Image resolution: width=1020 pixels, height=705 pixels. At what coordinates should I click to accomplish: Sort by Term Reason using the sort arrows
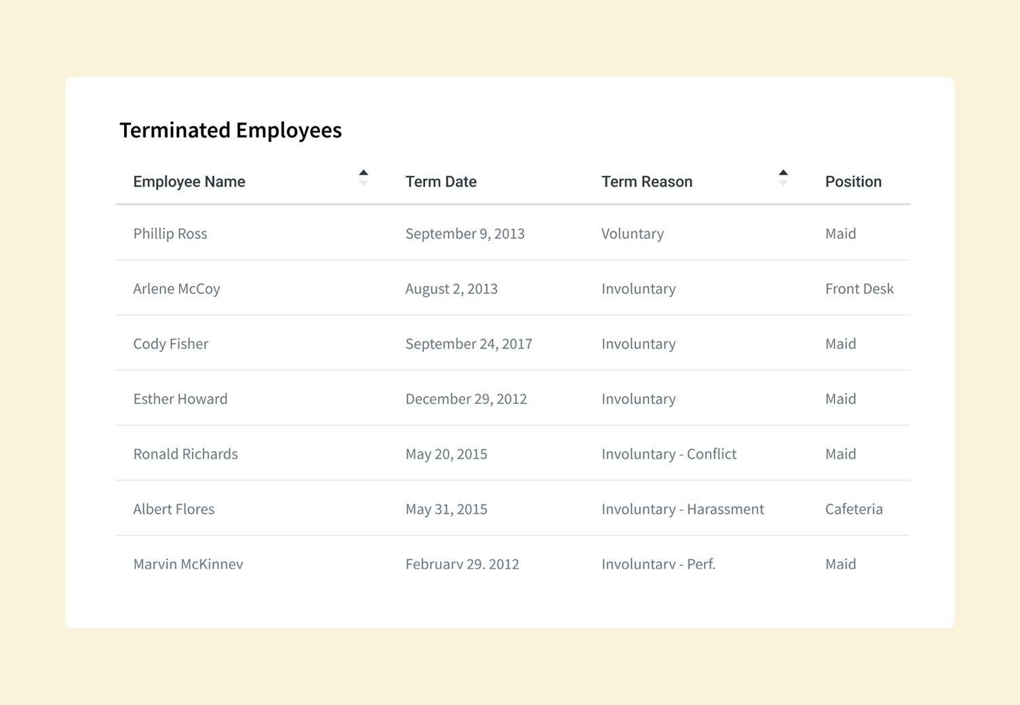click(783, 178)
